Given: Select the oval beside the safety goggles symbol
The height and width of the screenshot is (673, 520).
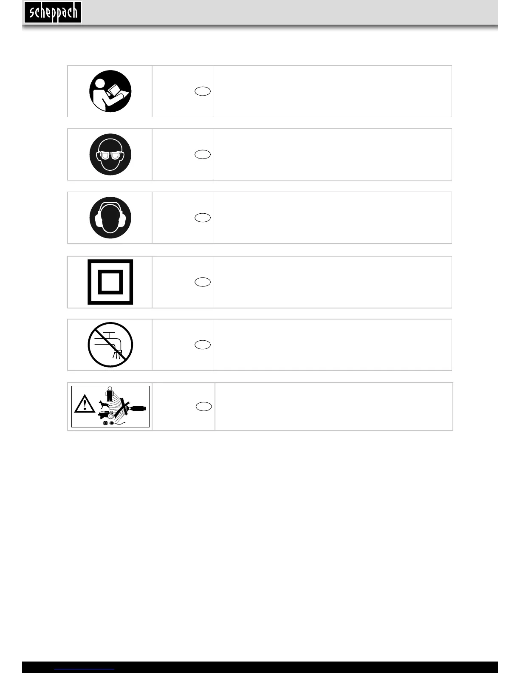Looking at the screenshot, I should (x=203, y=155).
